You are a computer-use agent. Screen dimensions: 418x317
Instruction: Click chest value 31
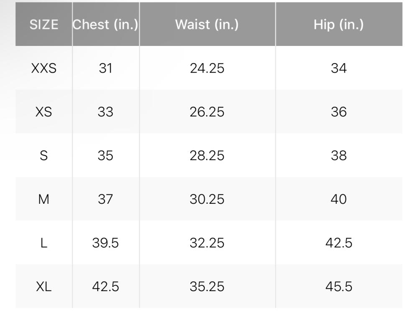pyautogui.click(x=106, y=68)
